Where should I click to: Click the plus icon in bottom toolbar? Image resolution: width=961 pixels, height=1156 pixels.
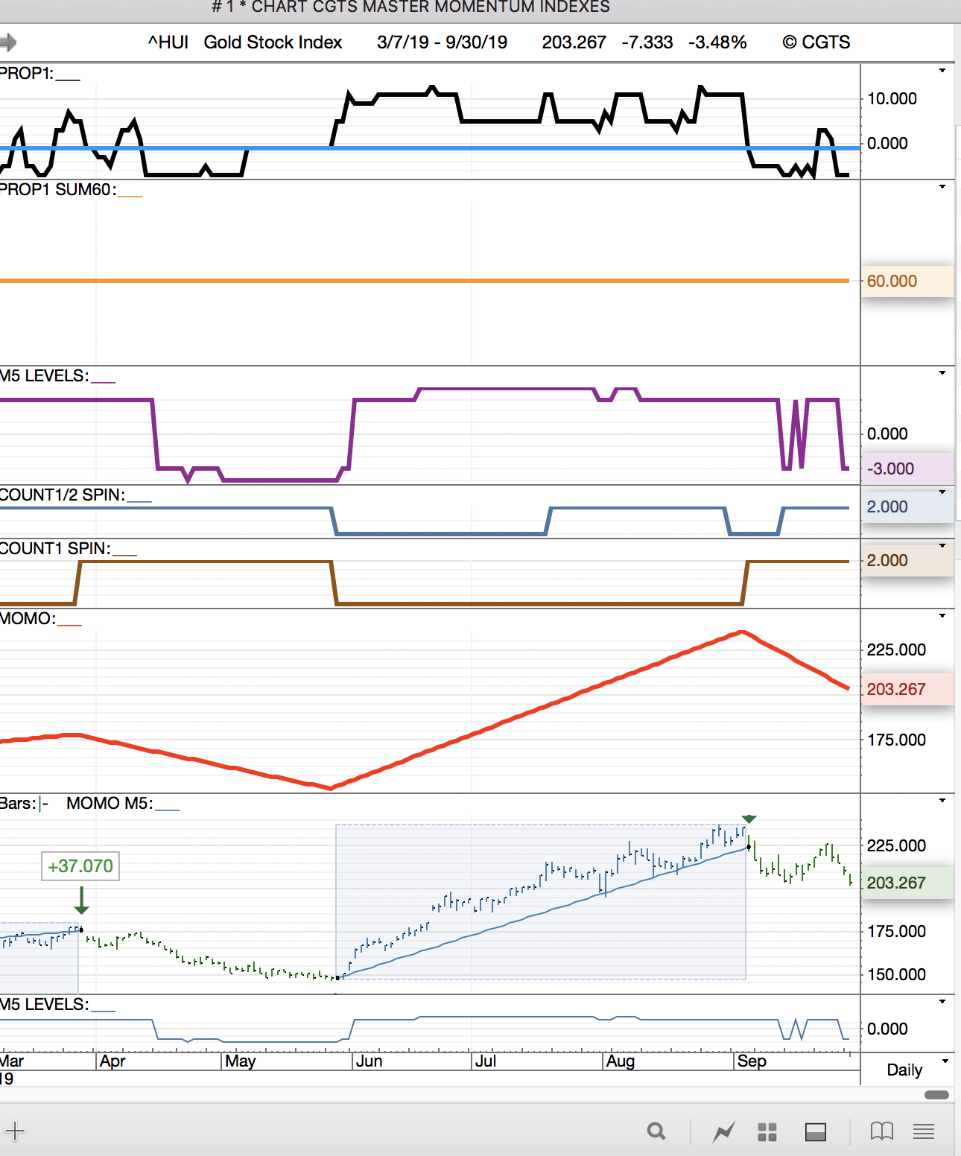(14, 1131)
